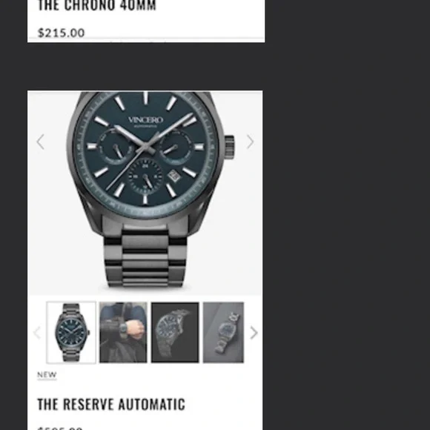The image size is (430, 430).
Task: Pick the thumbnail of watch lying flat
Action: click(x=223, y=332)
